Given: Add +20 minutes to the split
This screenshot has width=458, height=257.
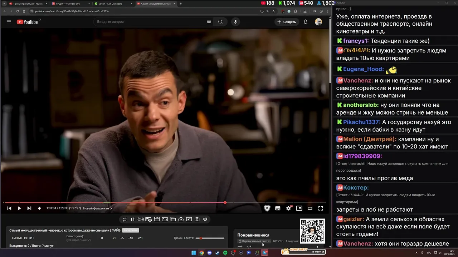Looking at the screenshot, I should click(140, 238).
